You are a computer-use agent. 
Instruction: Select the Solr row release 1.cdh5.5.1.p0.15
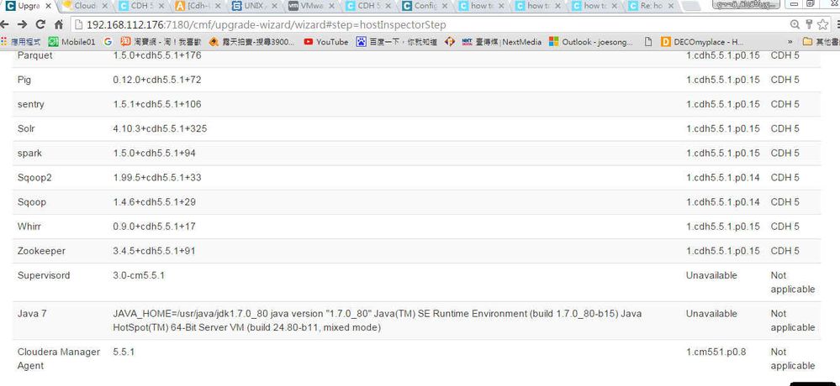click(x=723, y=129)
